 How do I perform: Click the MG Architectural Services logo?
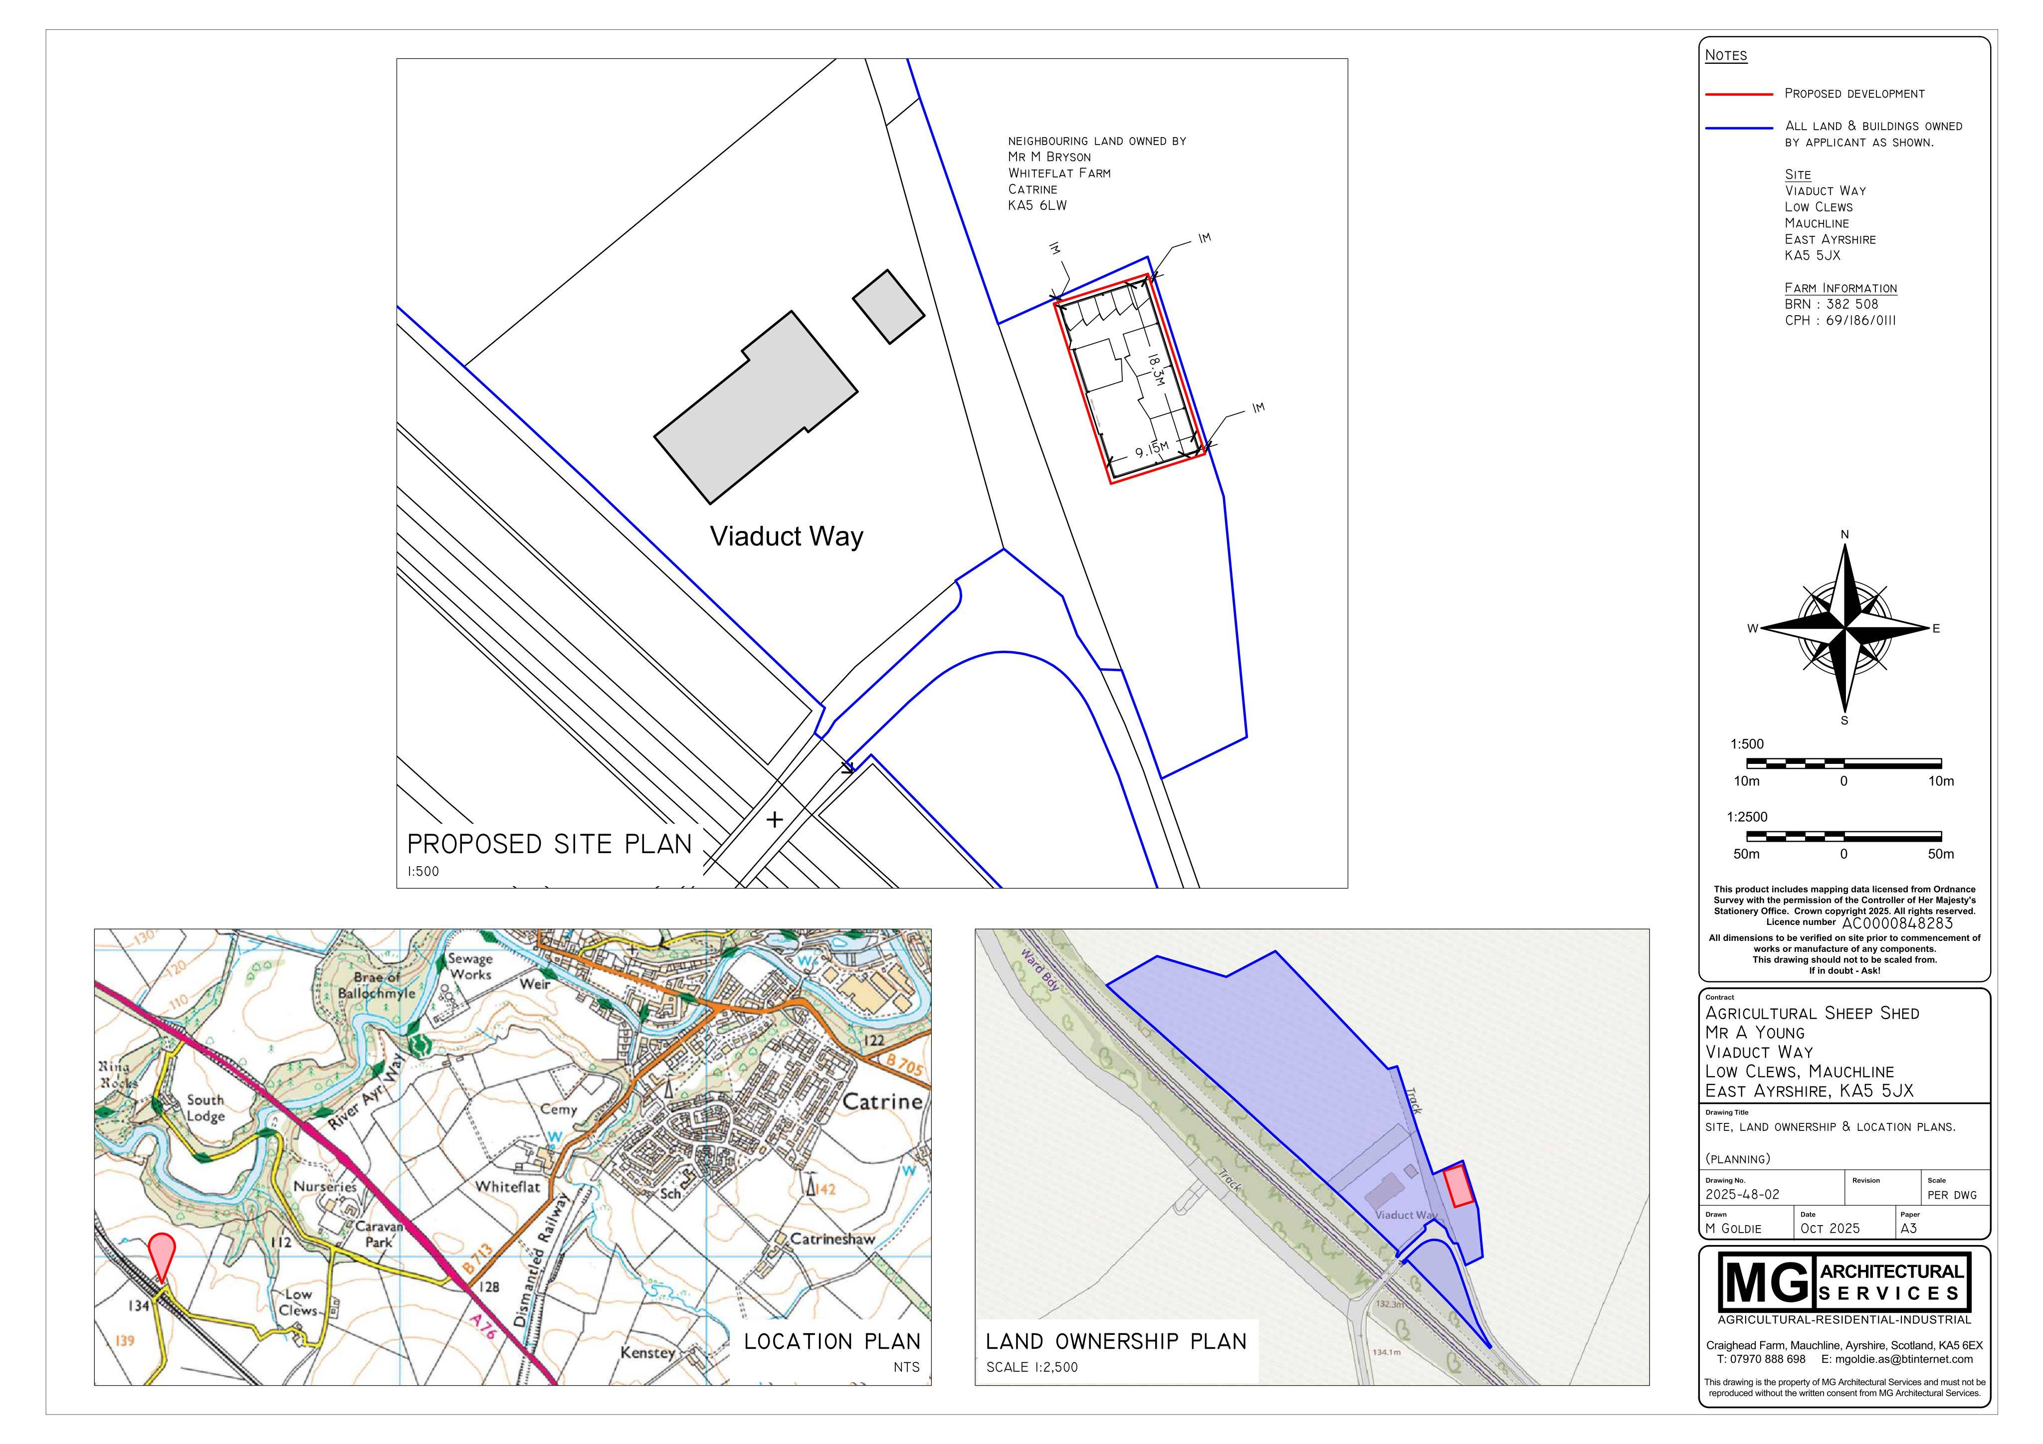[1843, 1282]
